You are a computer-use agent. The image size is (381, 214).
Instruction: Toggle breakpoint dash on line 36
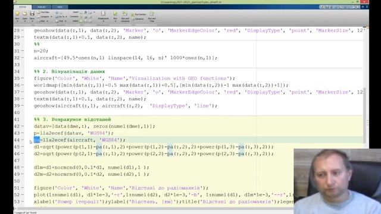point(23,85)
